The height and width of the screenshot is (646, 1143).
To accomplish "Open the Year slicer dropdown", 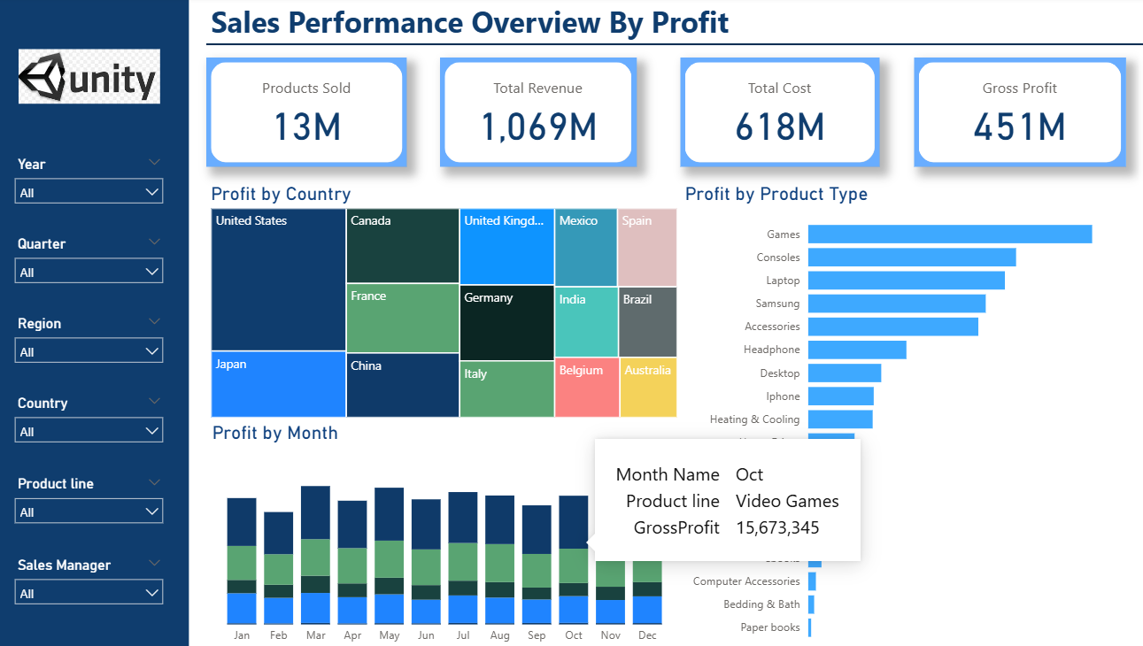I will coord(89,192).
